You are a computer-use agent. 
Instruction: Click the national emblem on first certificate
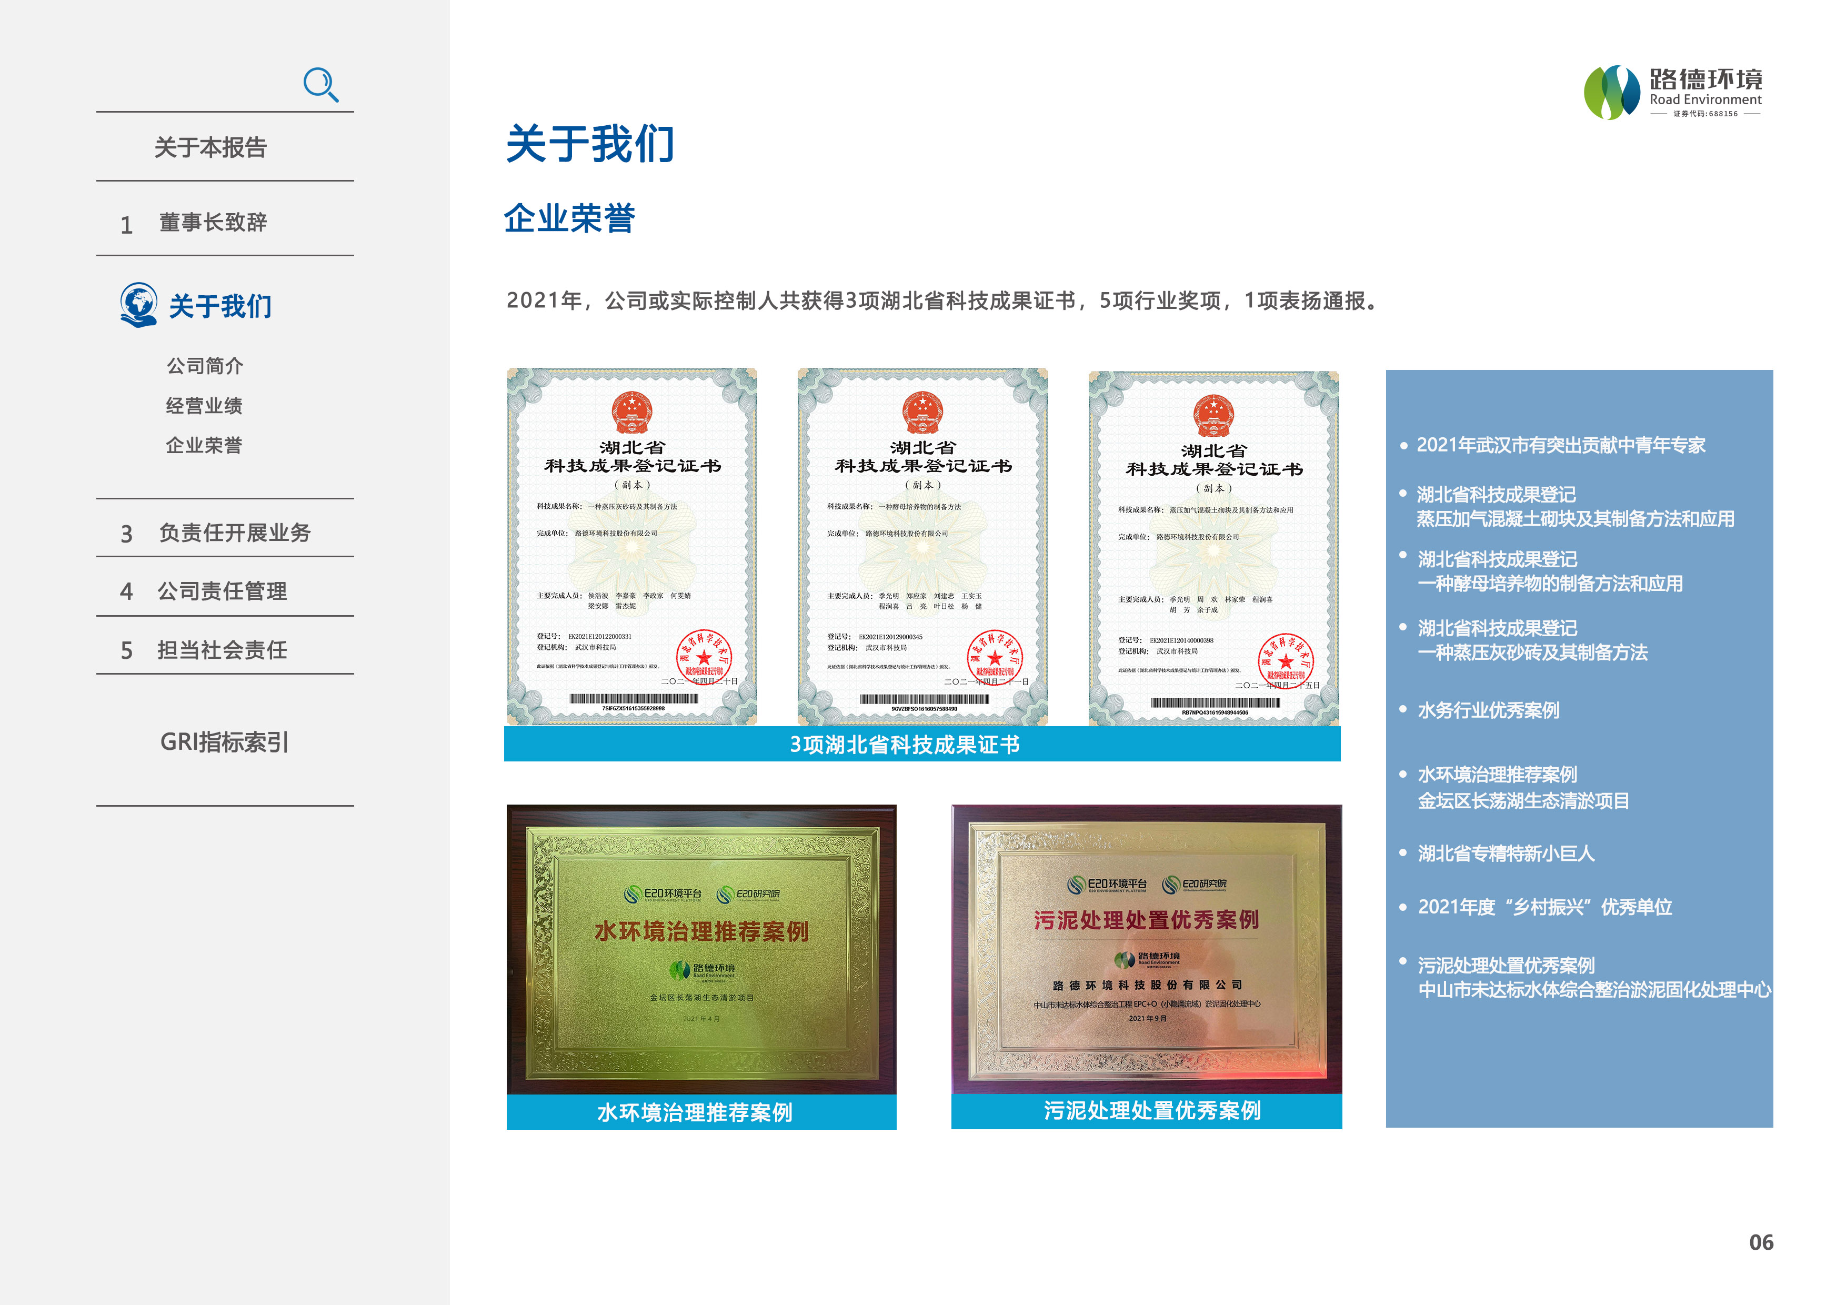click(631, 411)
